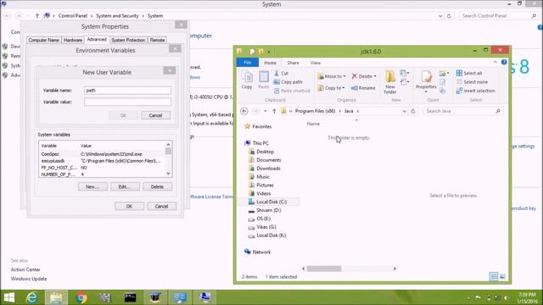Select OS (E:) drive
The height and width of the screenshot is (305, 543).
pyautogui.click(x=260, y=219)
